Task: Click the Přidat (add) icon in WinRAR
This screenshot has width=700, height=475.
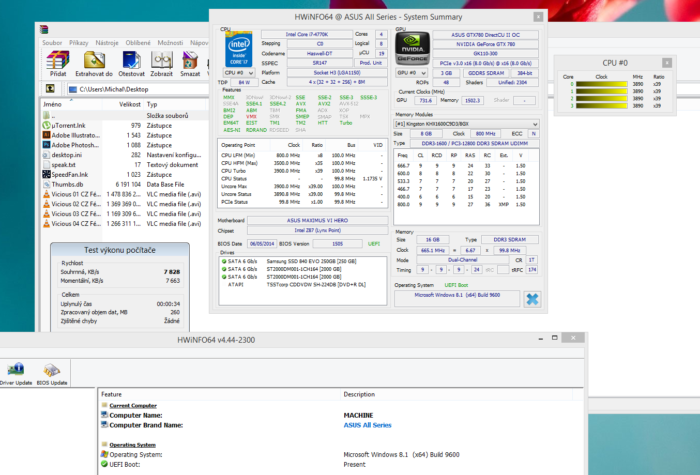Action: [x=58, y=60]
